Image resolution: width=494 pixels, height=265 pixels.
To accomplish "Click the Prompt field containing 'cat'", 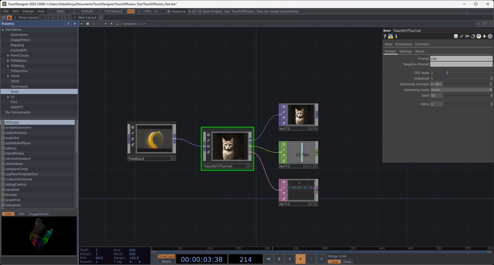I will (461, 59).
